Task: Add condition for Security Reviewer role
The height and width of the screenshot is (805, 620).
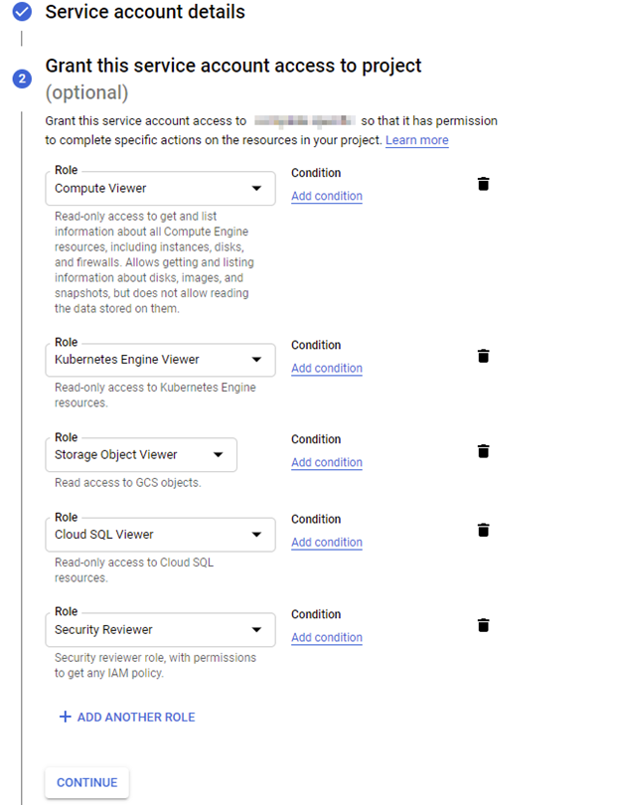Action: coord(327,637)
